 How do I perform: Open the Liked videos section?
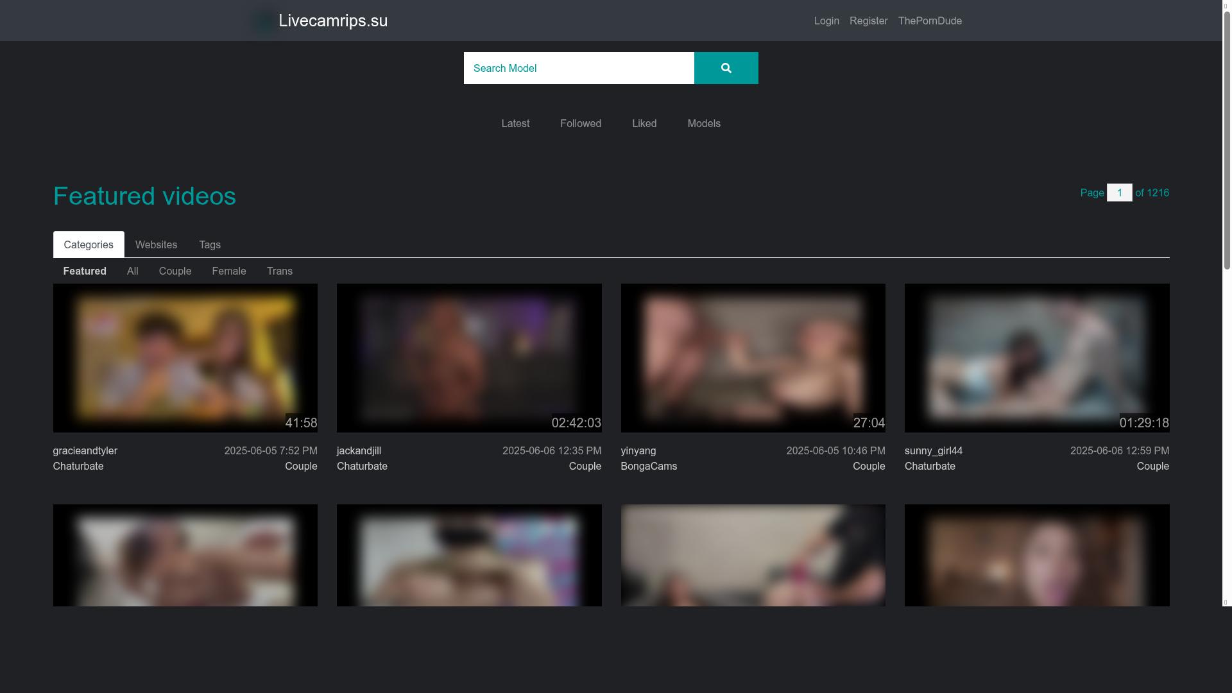pyautogui.click(x=644, y=123)
